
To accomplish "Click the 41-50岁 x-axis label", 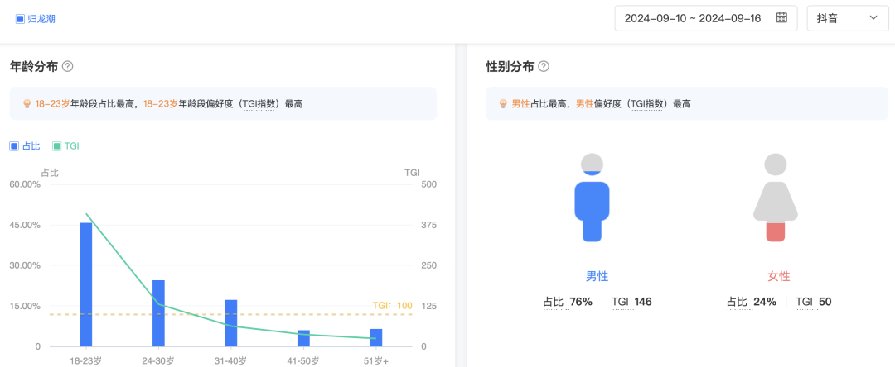I will [303, 360].
